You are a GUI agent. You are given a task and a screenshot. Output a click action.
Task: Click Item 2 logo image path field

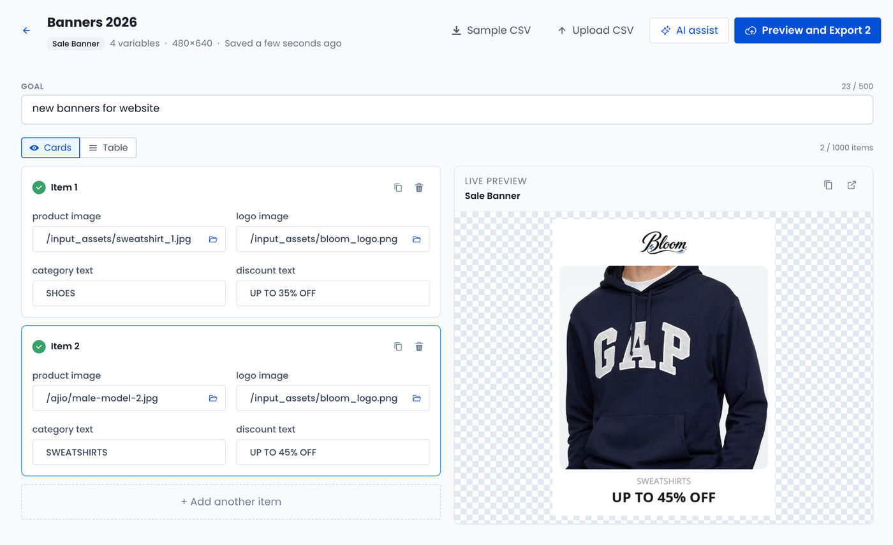click(332, 398)
